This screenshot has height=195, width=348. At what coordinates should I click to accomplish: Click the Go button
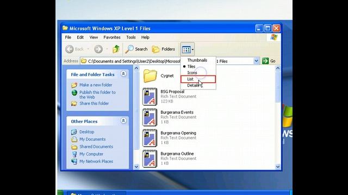click(269, 61)
